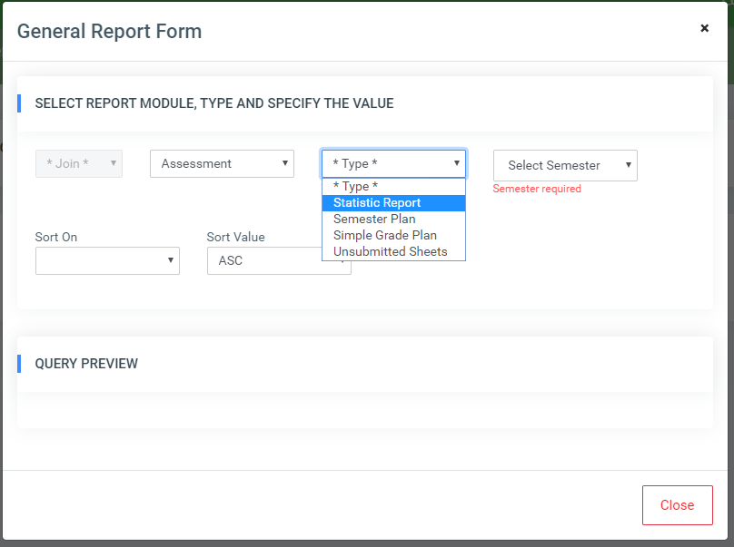This screenshot has height=547, width=734.
Task: Open the Select Semester dropdown
Action: point(564,166)
